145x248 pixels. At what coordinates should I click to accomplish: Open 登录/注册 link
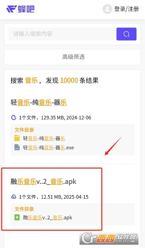tap(126, 9)
